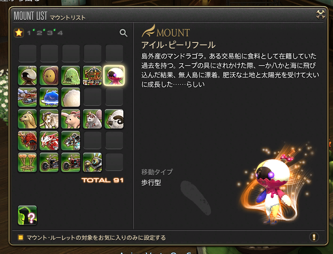Switch to mount list page 3
This screenshot has width=333, height=254.
[50, 33]
